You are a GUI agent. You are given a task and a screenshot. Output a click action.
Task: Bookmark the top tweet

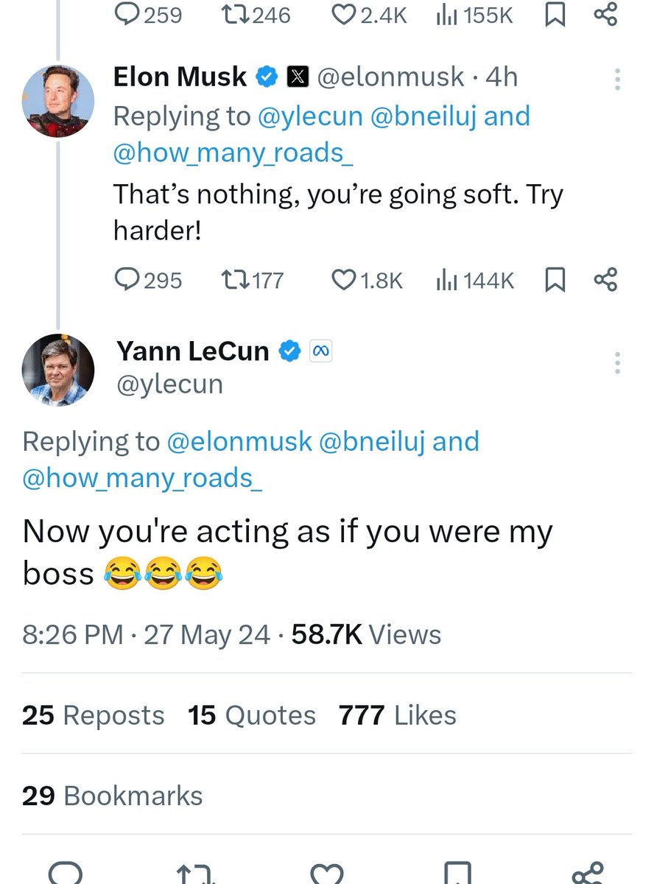click(x=555, y=15)
